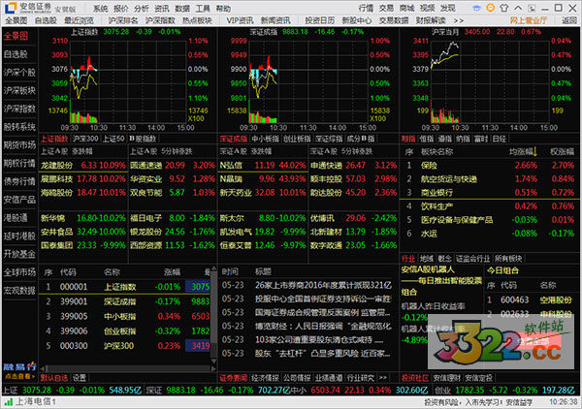This screenshot has width=582, height=409.
Task: Open the 报价 menu
Action: pos(120,9)
